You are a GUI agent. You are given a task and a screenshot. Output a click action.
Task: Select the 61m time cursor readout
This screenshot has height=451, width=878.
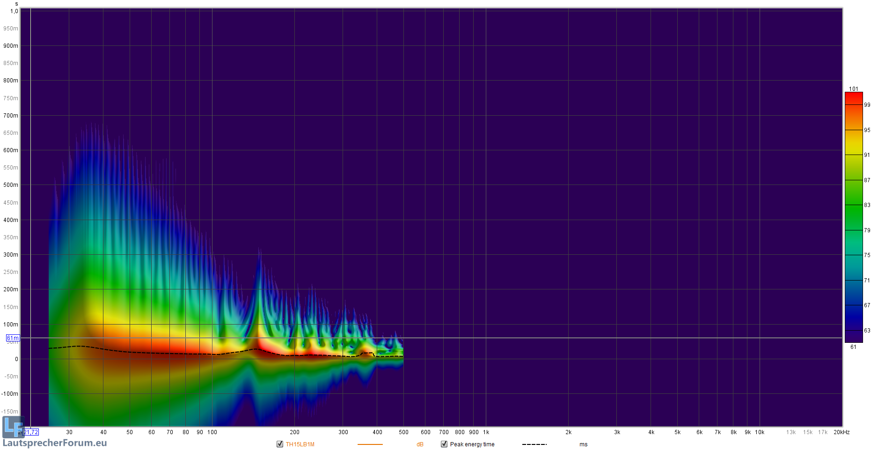click(x=13, y=338)
